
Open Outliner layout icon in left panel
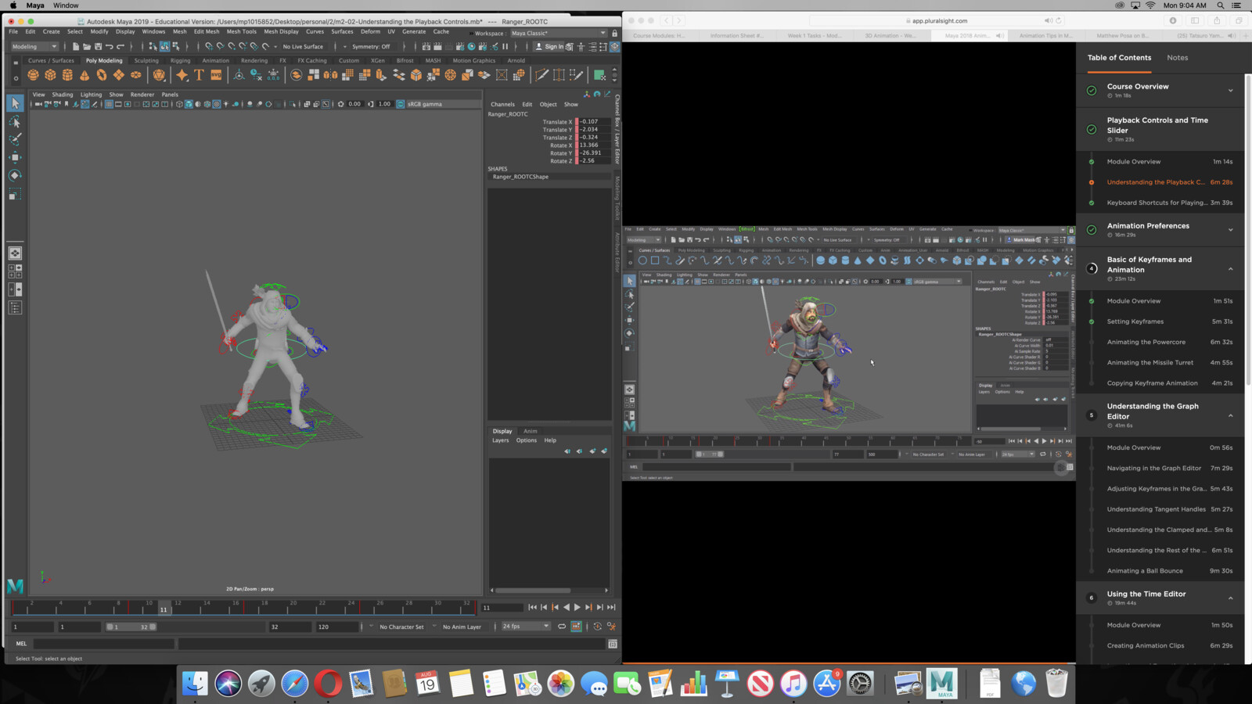click(x=15, y=308)
